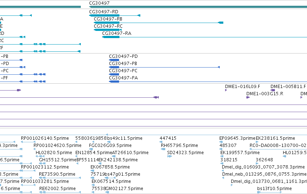This screenshot has width=307, height=194.
Task: Select the 447415 feature label
Action: coord(168,138)
